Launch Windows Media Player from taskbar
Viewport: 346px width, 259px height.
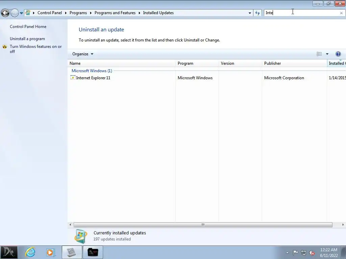pyautogui.click(x=50, y=252)
